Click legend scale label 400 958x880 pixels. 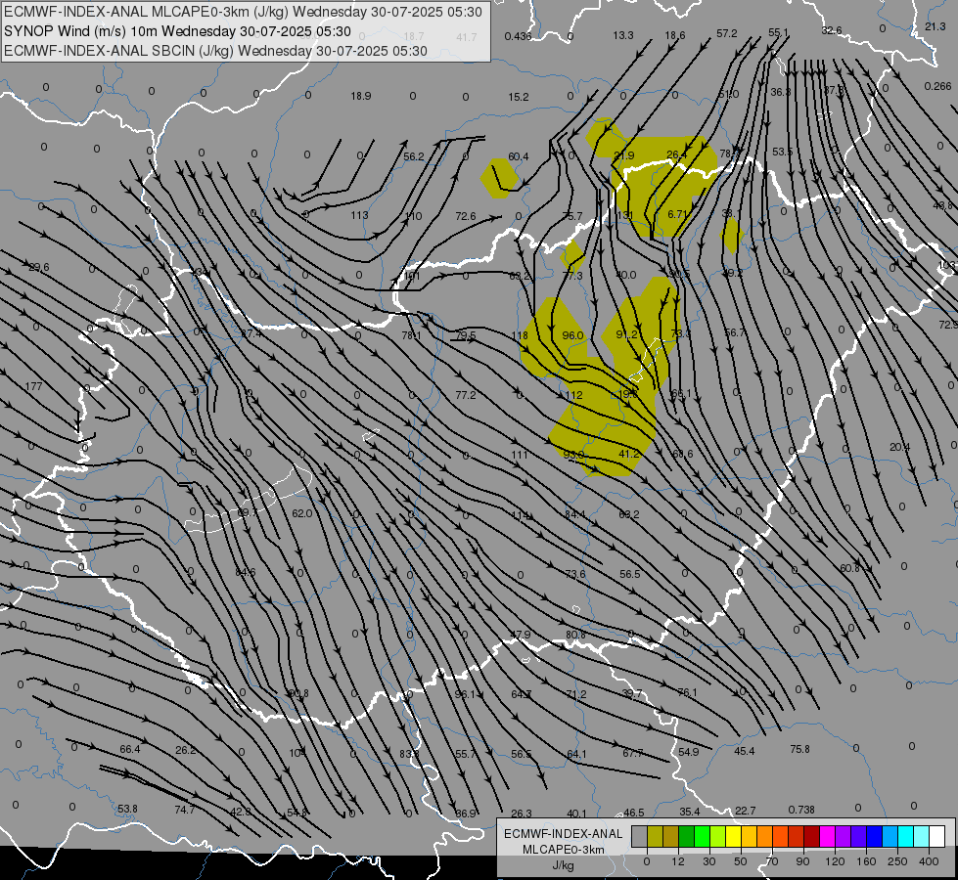coord(929,861)
